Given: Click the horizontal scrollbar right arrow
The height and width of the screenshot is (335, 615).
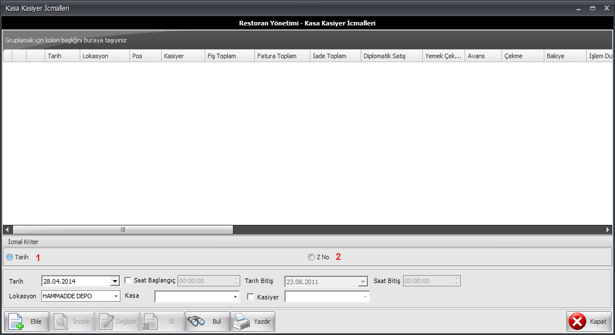Looking at the screenshot, I should tap(608, 229).
